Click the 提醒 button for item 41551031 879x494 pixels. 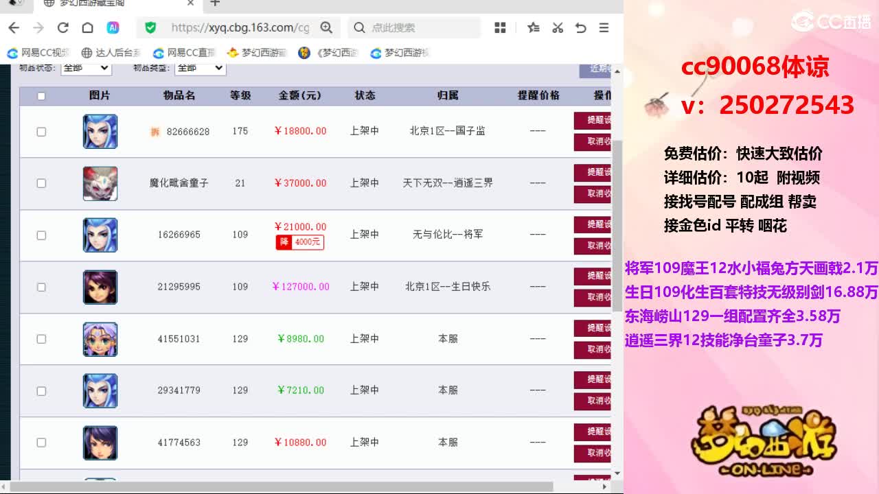(593, 328)
